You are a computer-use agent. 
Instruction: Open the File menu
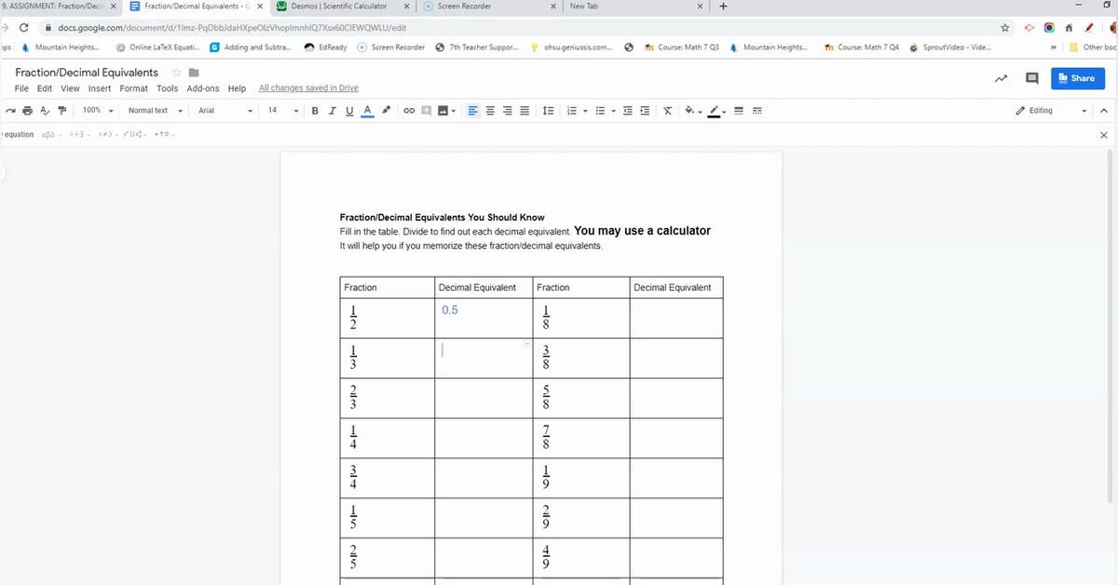click(22, 88)
